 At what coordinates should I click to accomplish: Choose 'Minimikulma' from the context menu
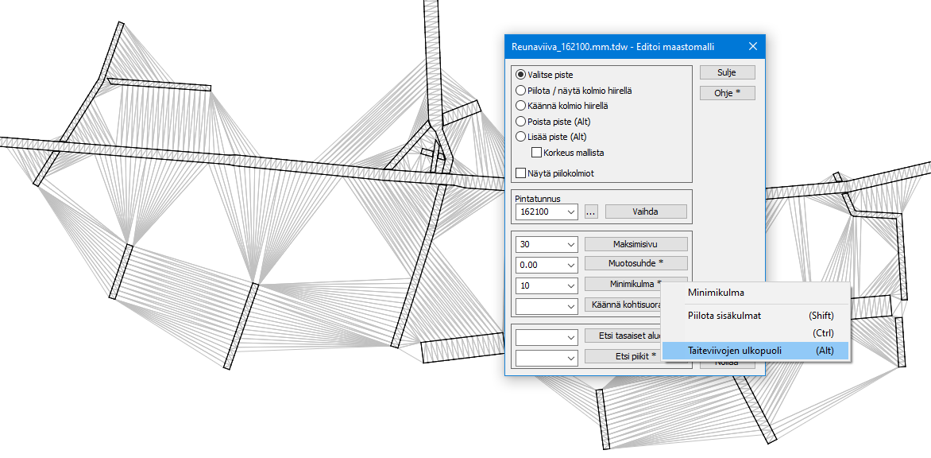coord(716,293)
